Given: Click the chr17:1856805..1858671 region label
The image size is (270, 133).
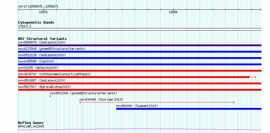Looking at the screenshot, I should (38, 7).
